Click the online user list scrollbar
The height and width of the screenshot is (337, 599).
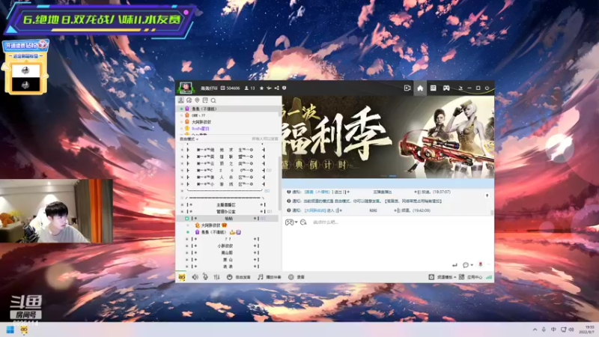pyautogui.click(x=280, y=109)
